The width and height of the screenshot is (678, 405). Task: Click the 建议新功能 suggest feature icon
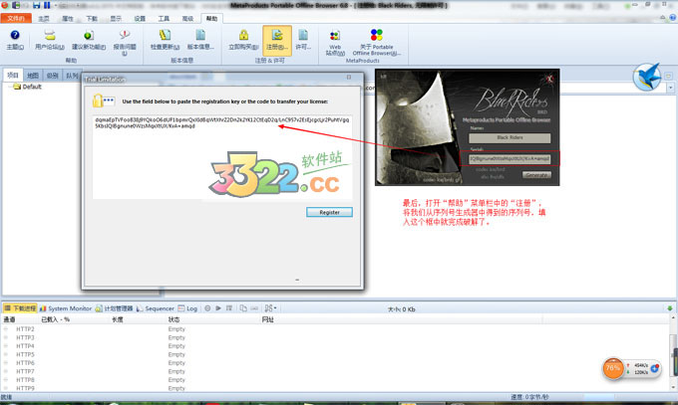(88, 35)
